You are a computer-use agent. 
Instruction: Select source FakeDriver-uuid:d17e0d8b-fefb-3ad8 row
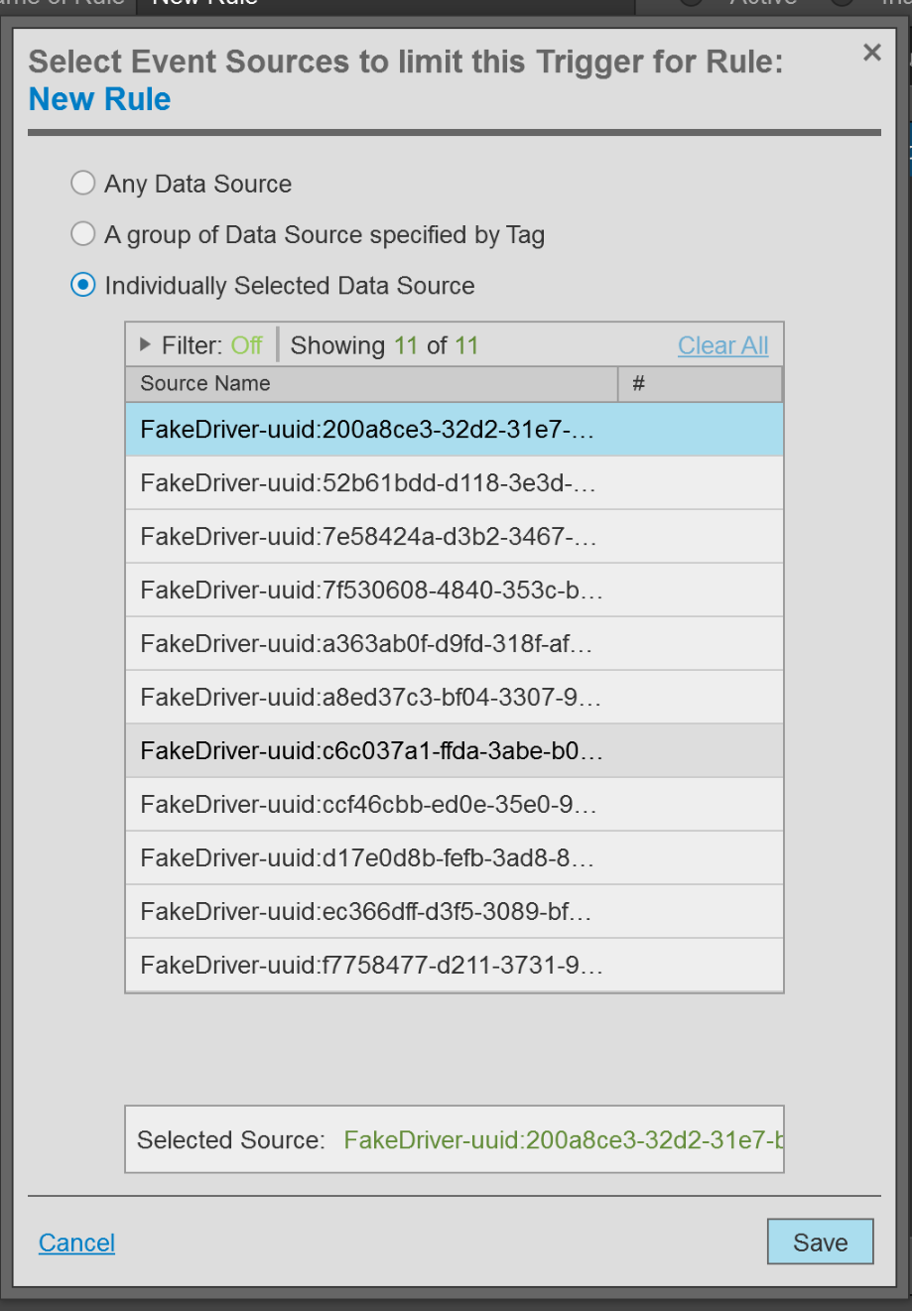pyautogui.click(x=455, y=858)
